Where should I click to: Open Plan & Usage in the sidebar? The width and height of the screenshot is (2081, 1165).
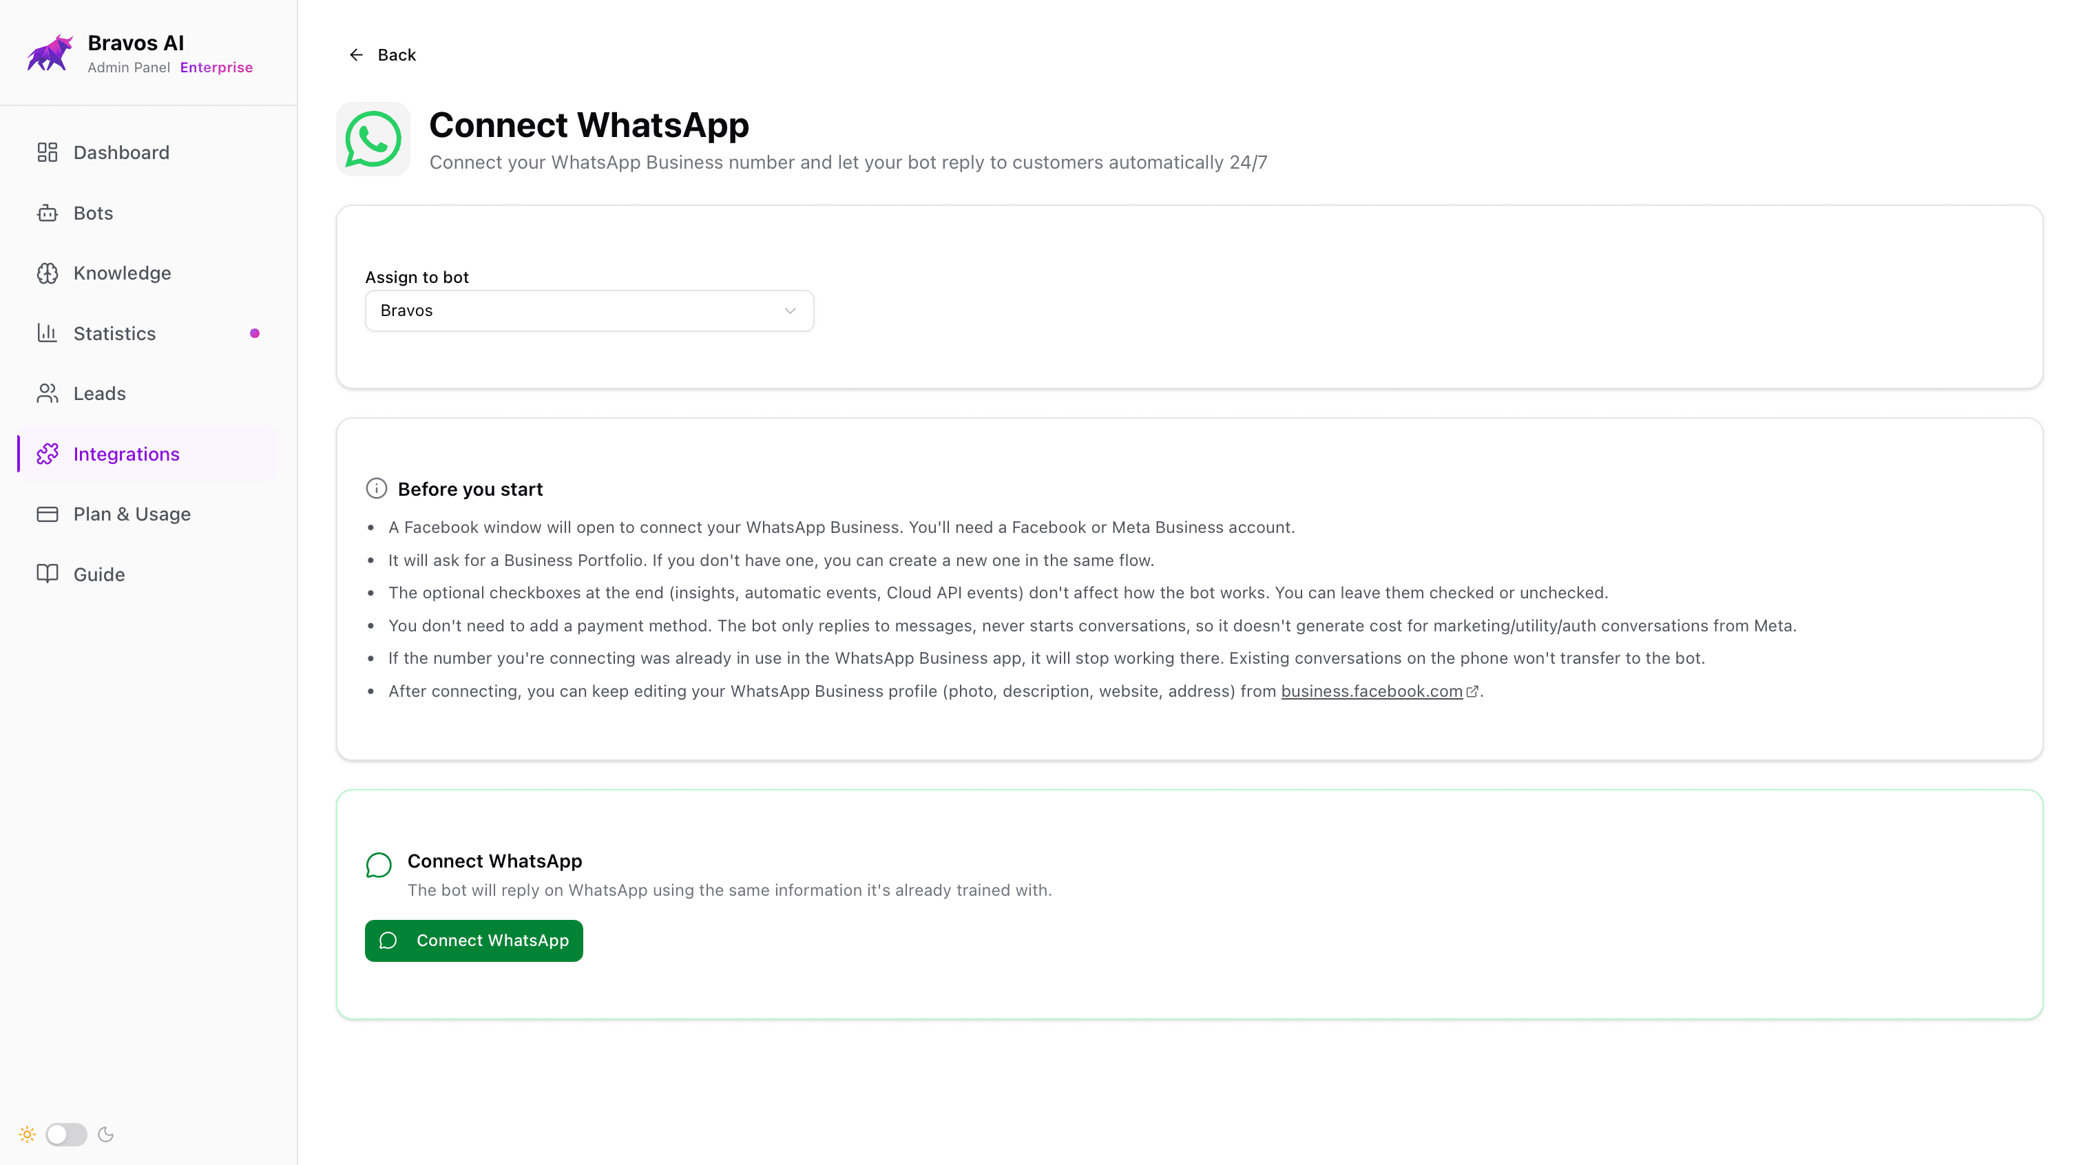(148, 514)
